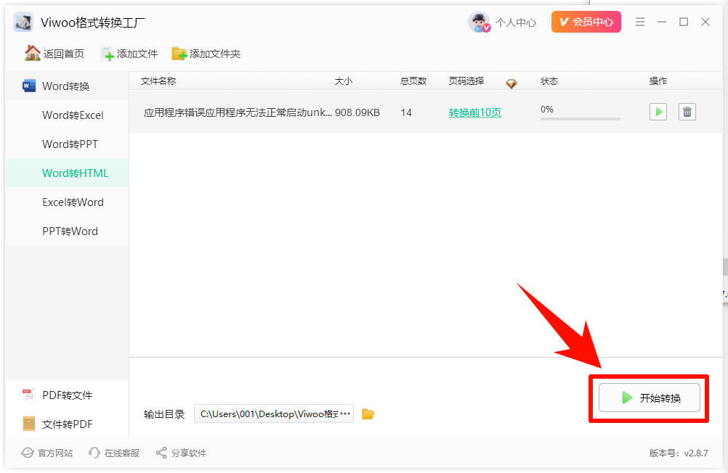Click the 文件名称 column header
Screen dimensions: 728x473
[x=158, y=81]
